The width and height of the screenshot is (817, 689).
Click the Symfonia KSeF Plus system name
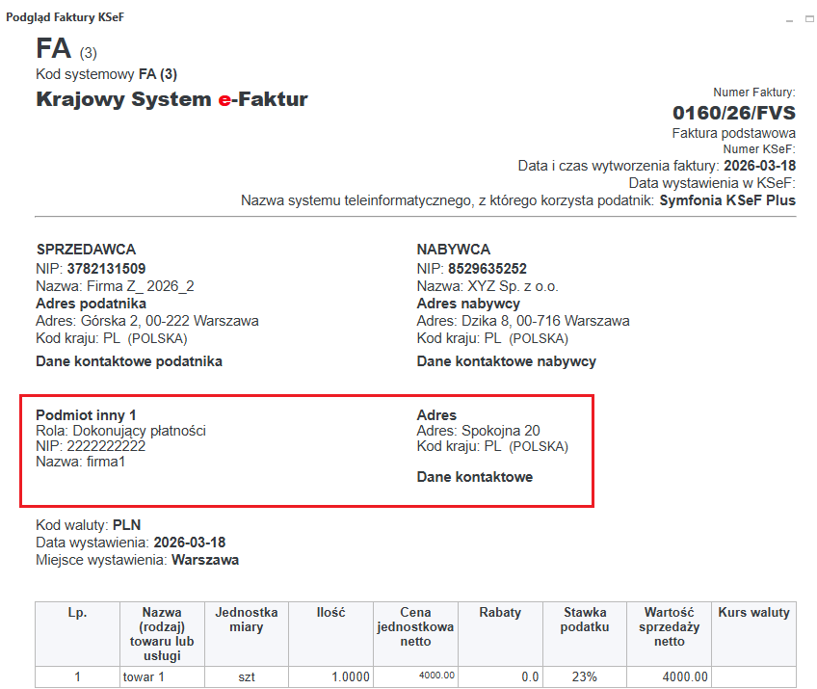click(727, 200)
